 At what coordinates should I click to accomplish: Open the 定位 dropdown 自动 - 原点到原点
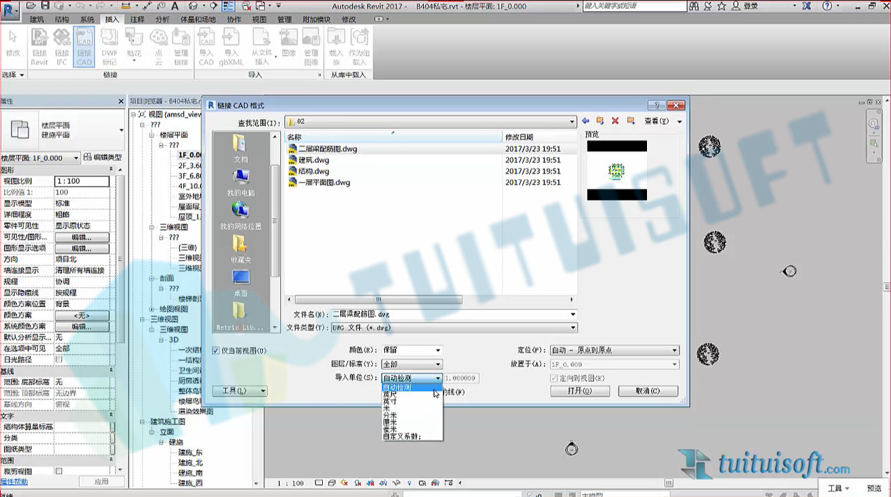click(615, 350)
